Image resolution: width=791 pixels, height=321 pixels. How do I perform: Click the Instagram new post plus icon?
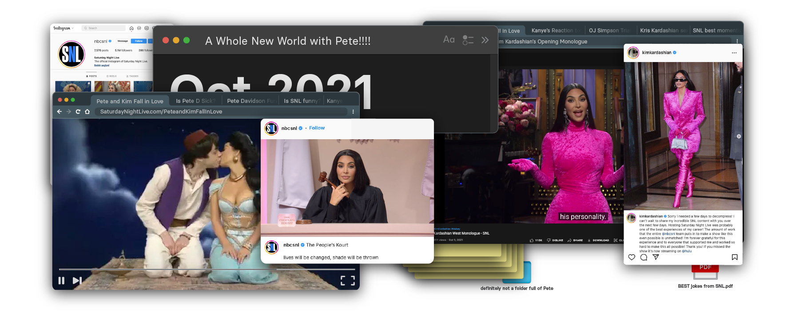coord(147,28)
